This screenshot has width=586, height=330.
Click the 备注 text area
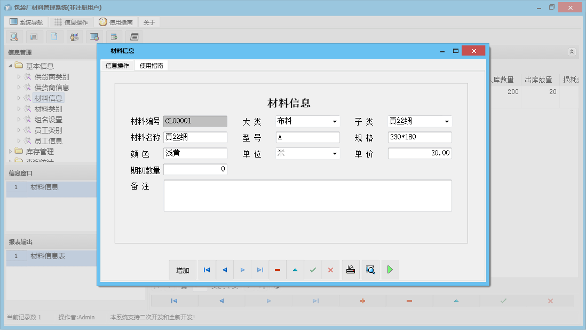307,195
